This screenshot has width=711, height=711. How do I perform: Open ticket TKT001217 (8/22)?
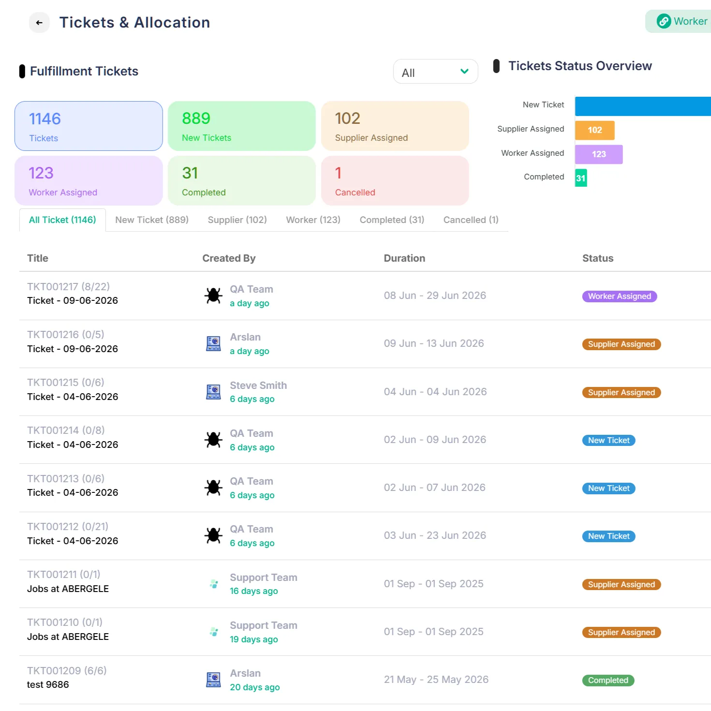(68, 287)
